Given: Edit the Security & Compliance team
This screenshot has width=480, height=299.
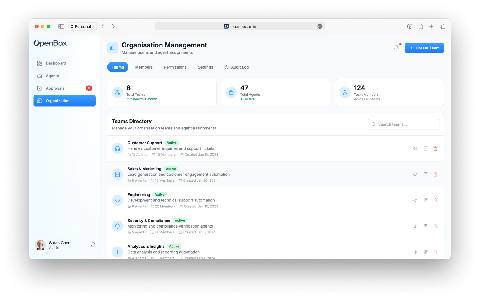Looking at the screenshot, I should pyautogui.click(x=425, y=226).
